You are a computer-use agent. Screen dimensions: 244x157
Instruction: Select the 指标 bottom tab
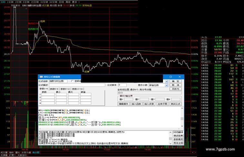11,152
